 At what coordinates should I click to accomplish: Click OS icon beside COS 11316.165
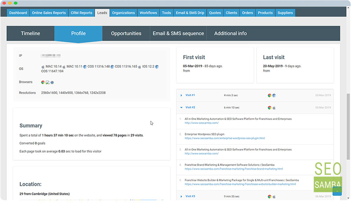112,67
